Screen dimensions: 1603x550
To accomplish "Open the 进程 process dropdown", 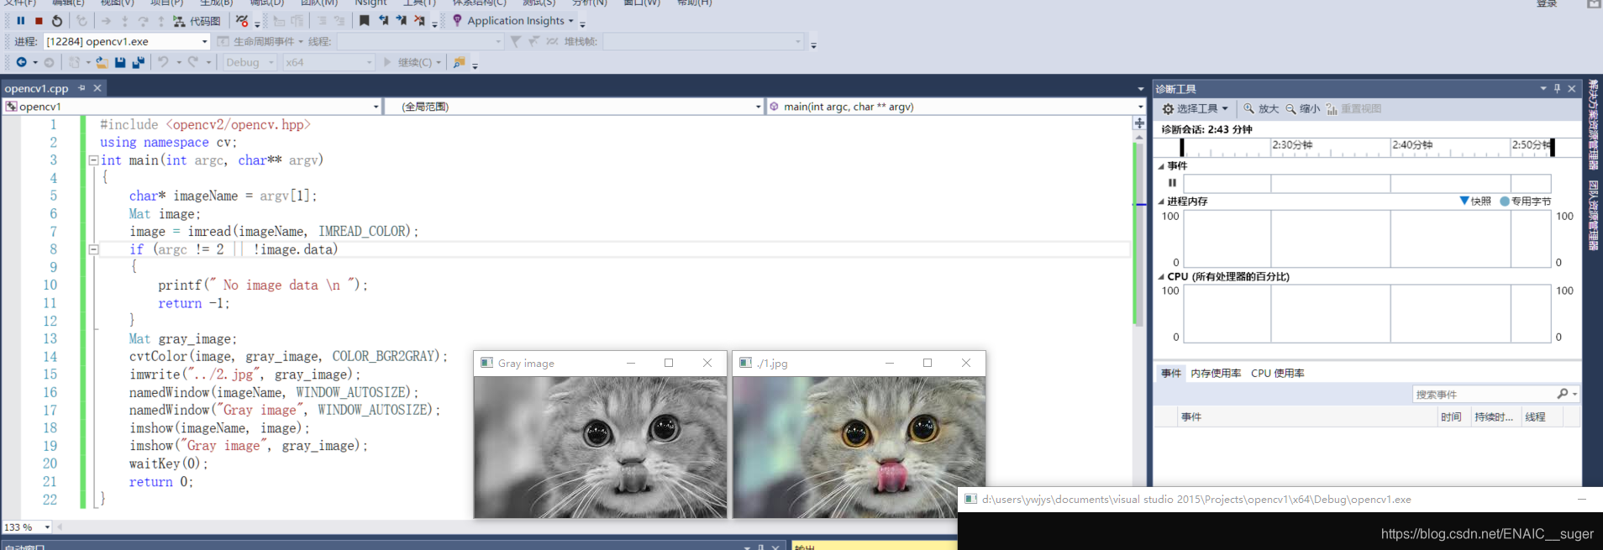I will 204,41.
